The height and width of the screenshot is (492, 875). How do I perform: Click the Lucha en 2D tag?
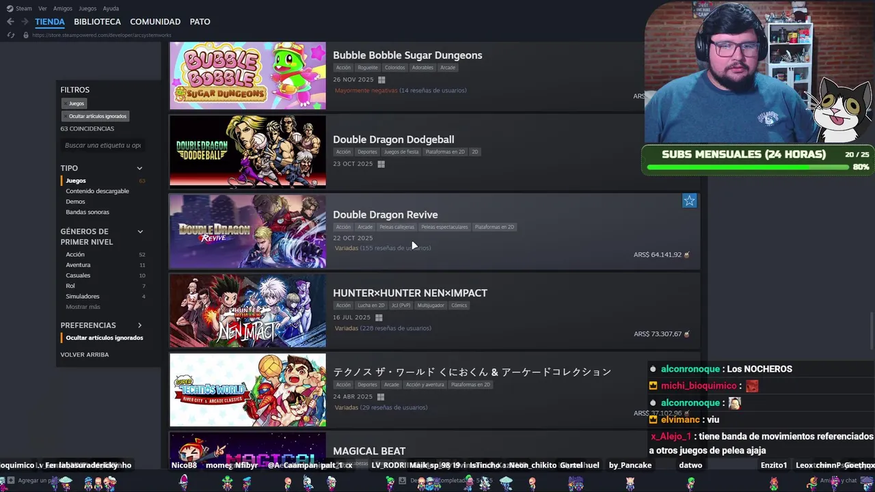(371, 305)
